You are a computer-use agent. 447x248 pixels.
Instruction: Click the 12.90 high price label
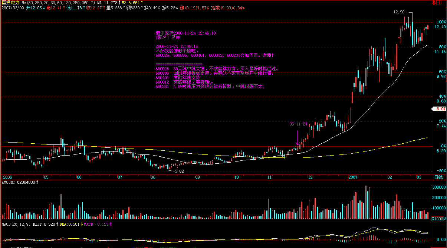pos(399,12)
